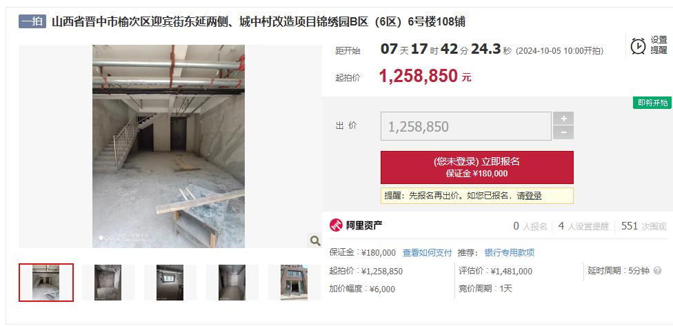The height and width of the screenshot is (326, 673).
Task: Click the auction listing title
Action: pyautogui.click(x=259, y=21)
